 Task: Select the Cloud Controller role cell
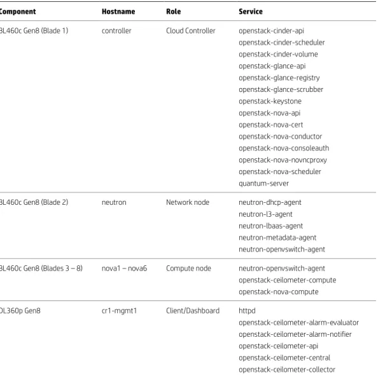191,31
